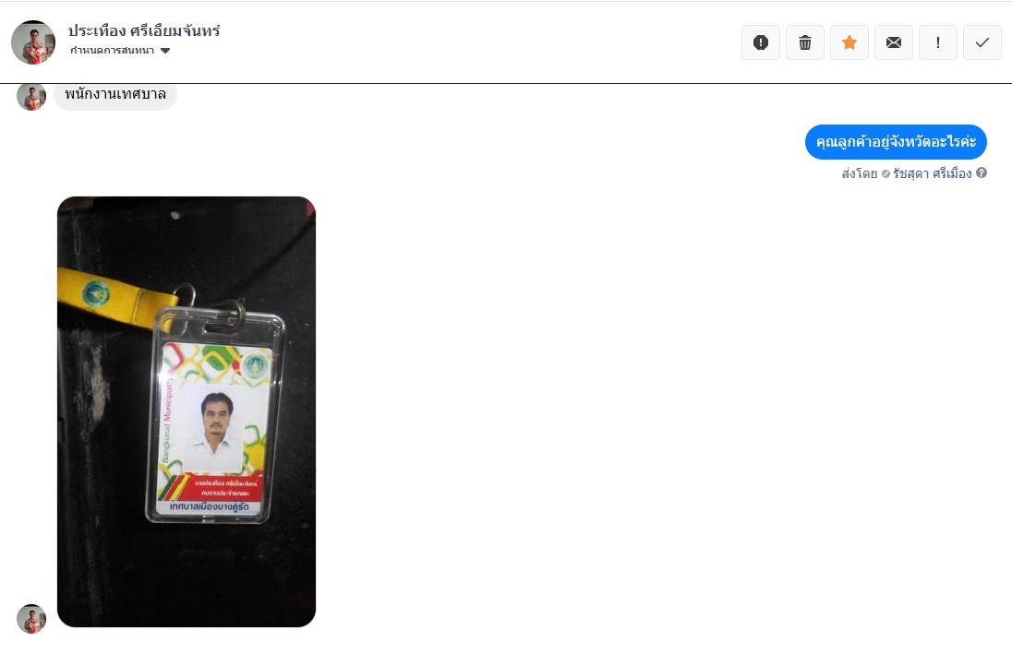Delete conversation using the trash icon
Screen dimensions: 1012x654
tap(805, 42)
